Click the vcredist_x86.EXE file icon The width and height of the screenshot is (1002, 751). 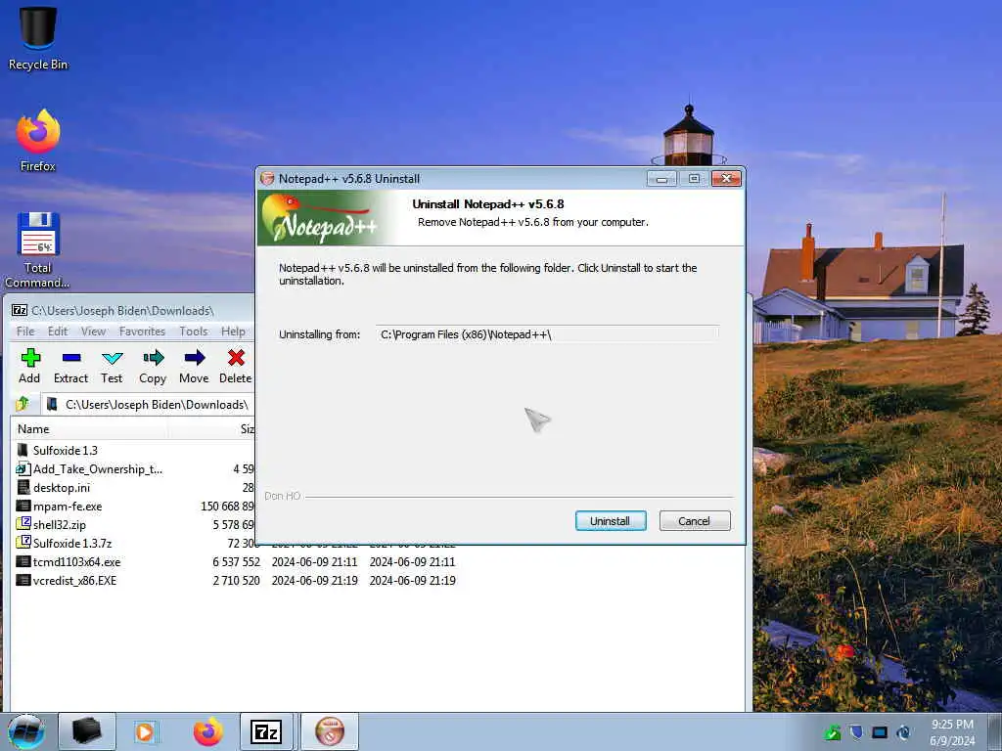[23, 580]
